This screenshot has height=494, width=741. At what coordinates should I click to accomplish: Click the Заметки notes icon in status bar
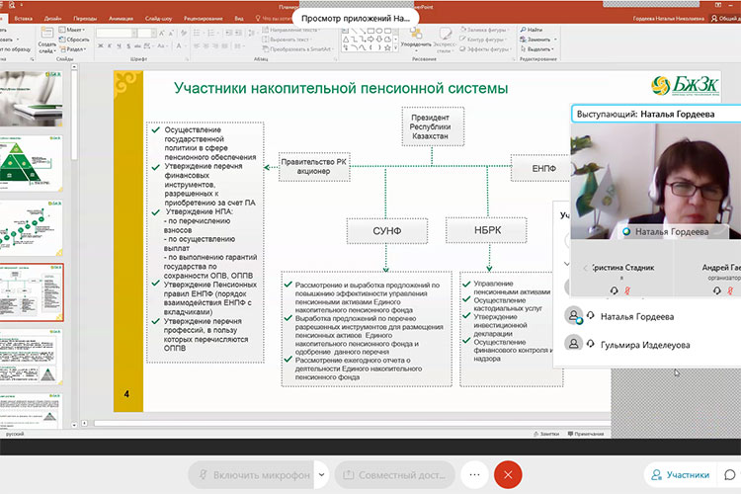pyautogui.click(x=544, y=434)
